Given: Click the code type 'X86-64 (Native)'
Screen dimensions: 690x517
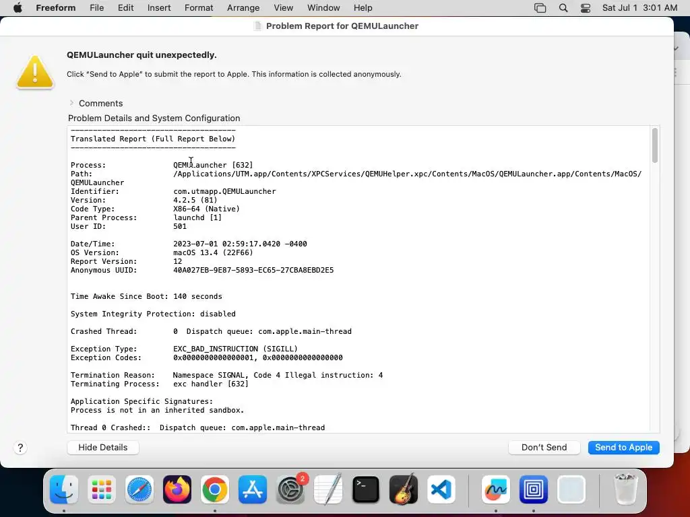Looking at the screenshot, I should (206, 209).
